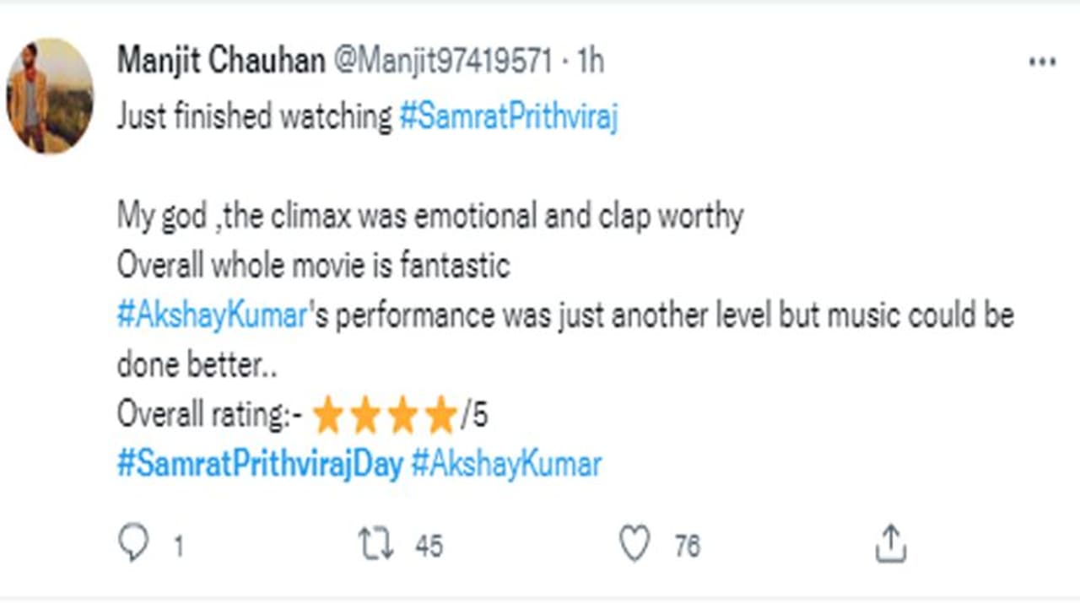This screenshot has width=1080, height=609.
Task: Click the like count 76
Action: [687, 547]
